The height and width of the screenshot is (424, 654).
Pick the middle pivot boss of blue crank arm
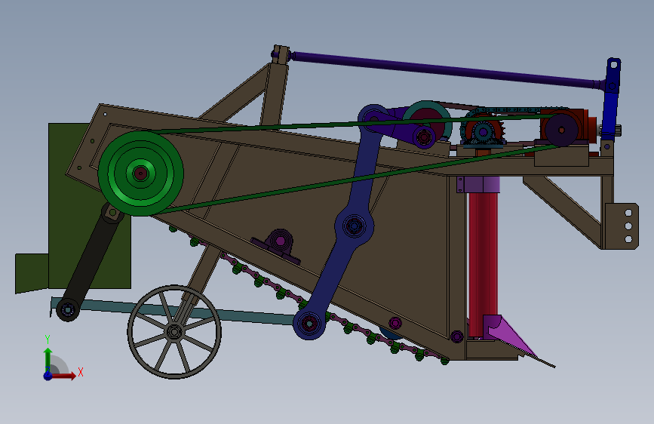(x=354, y=226)
